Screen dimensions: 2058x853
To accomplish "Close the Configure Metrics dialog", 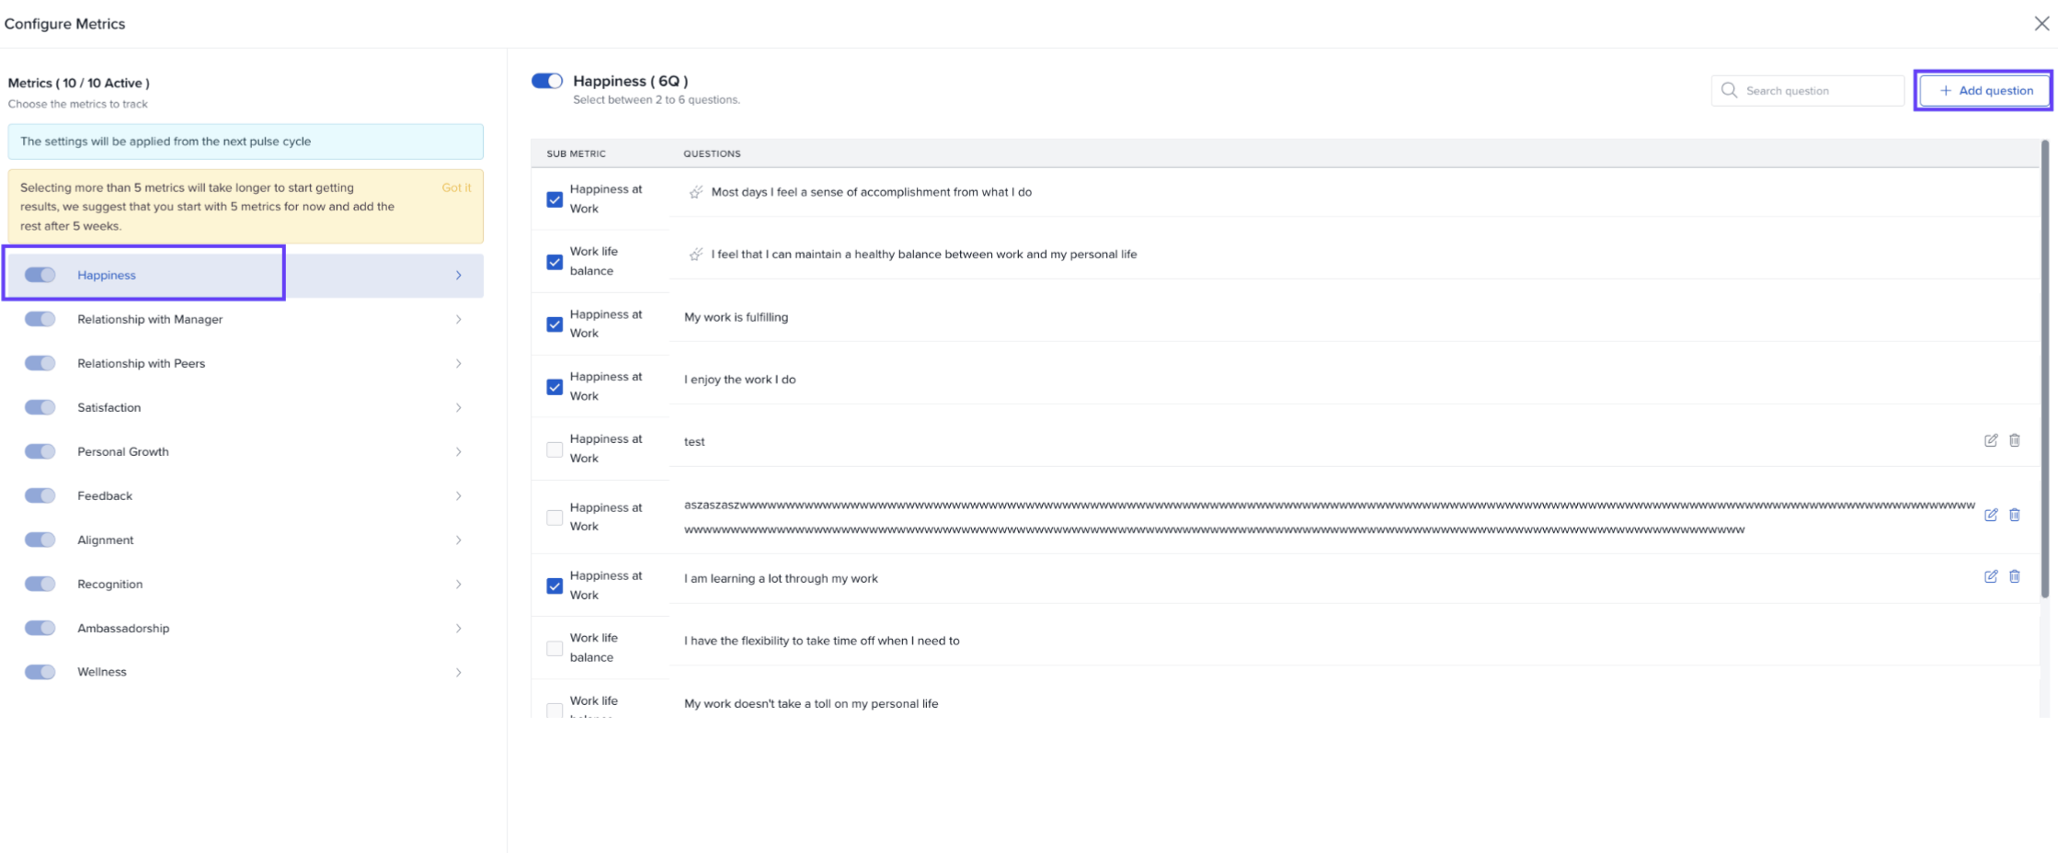I will [2041, 24].
